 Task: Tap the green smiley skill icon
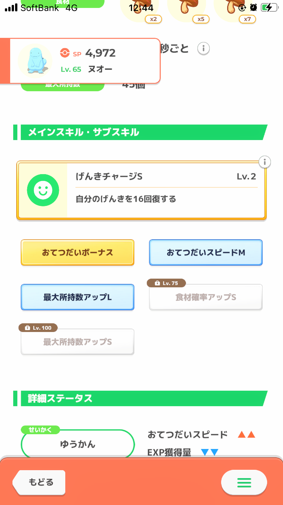point(43,191)
